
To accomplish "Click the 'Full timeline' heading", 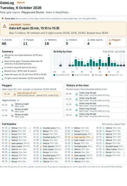I will pyautogui.click(x=9, y=124).
